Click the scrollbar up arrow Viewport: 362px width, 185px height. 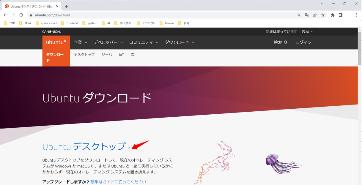(x=360, y=29)
